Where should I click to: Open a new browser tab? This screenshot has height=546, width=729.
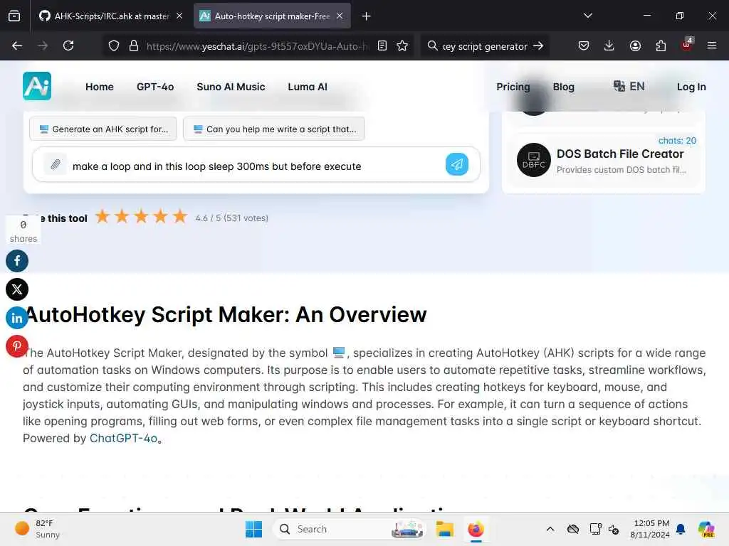coord(367,16)
